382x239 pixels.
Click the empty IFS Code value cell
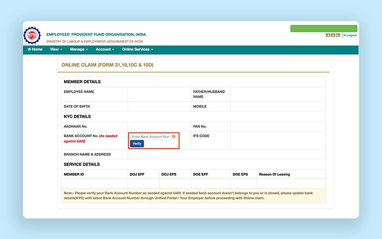(x=278, y=141)
